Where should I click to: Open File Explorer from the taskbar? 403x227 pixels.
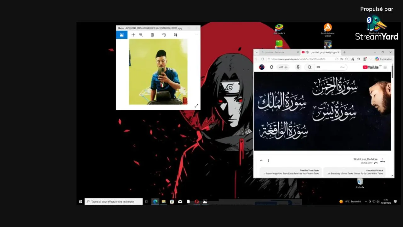point(164,201)
